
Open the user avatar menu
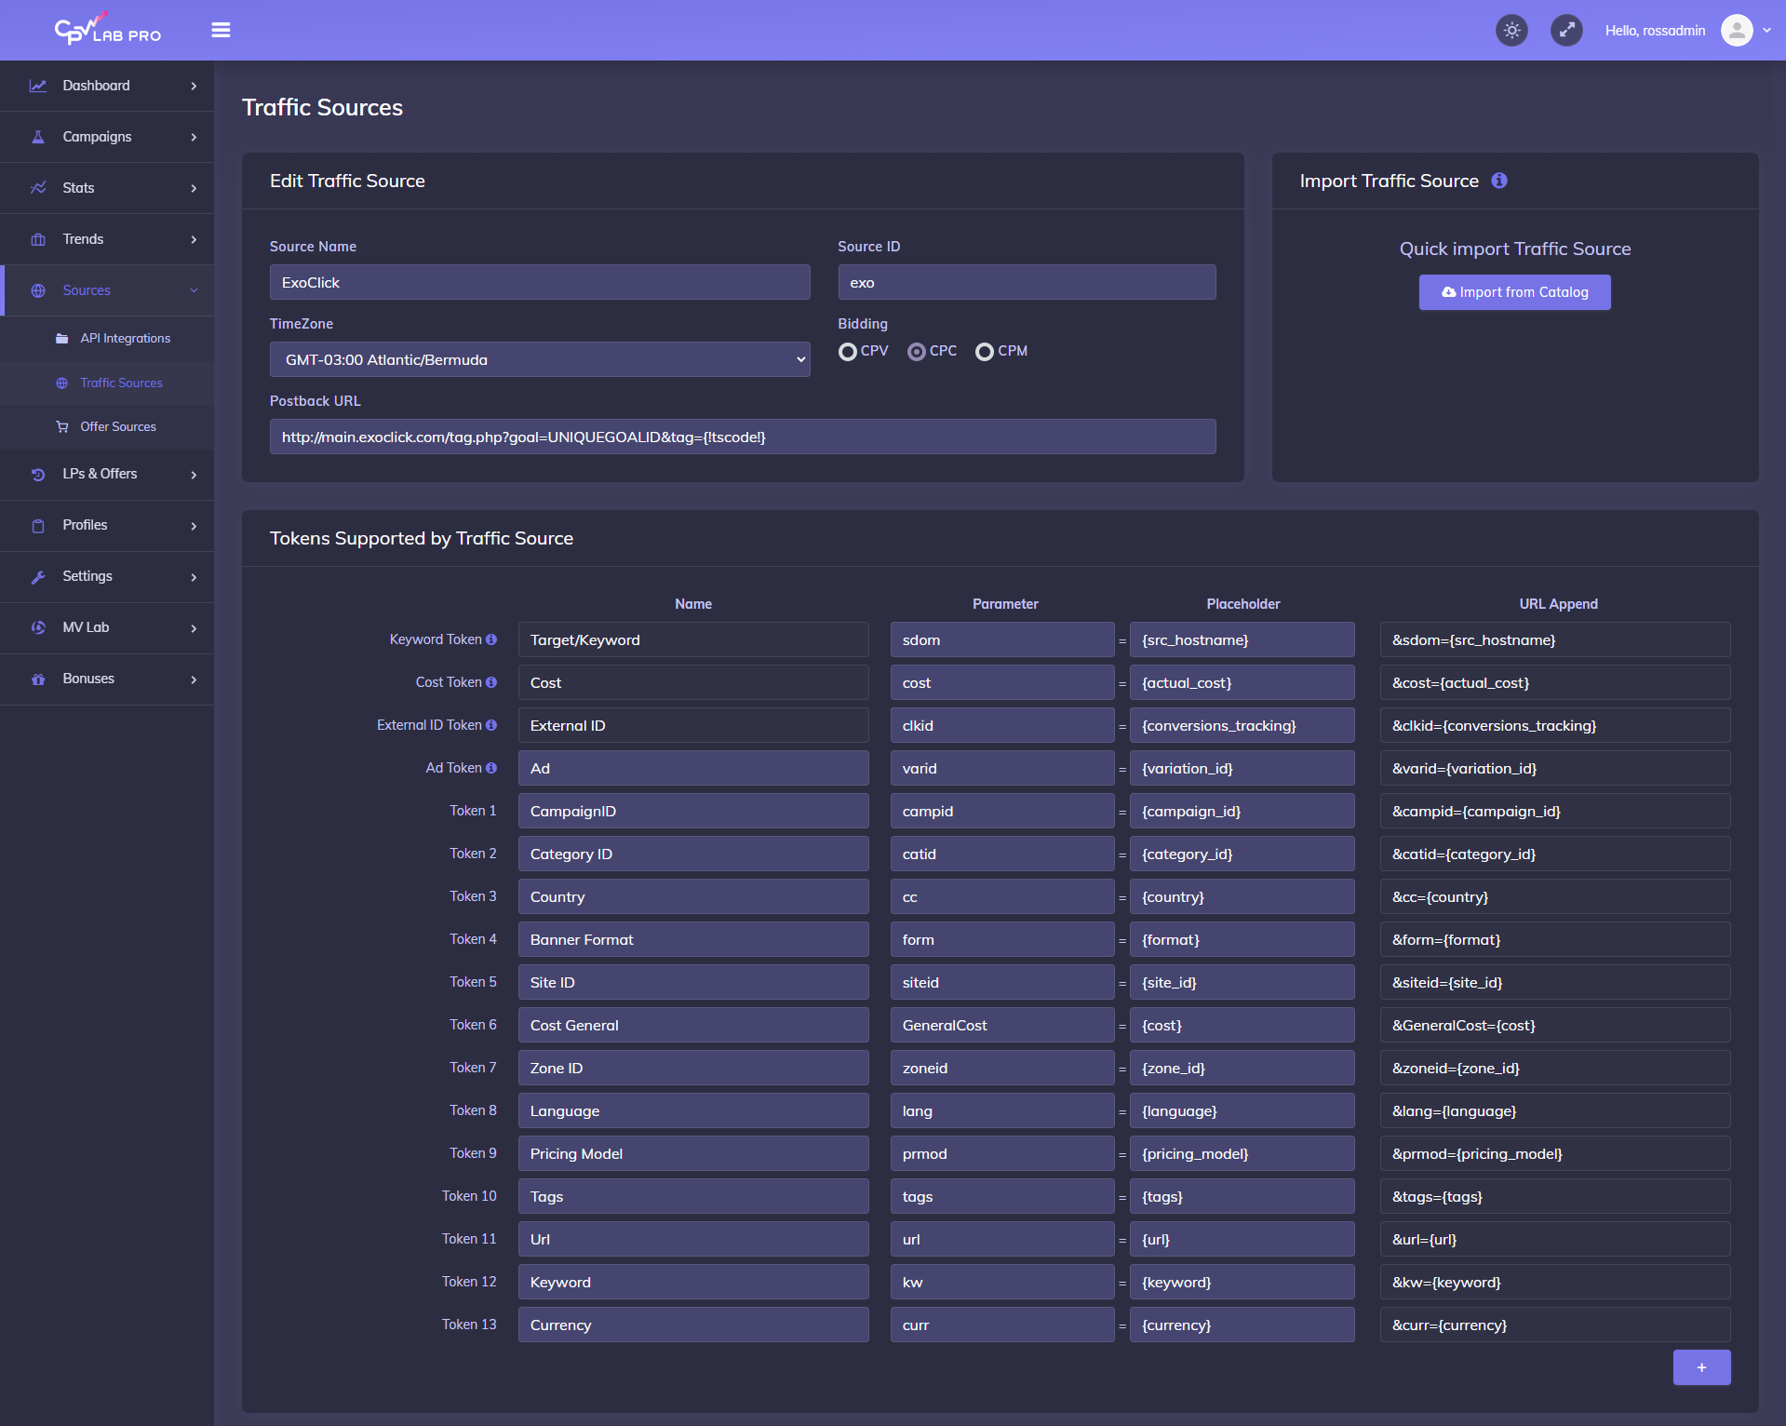[1736, 30]
